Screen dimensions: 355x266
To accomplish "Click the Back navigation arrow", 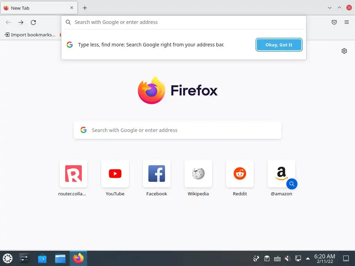I will coord(8,22).
